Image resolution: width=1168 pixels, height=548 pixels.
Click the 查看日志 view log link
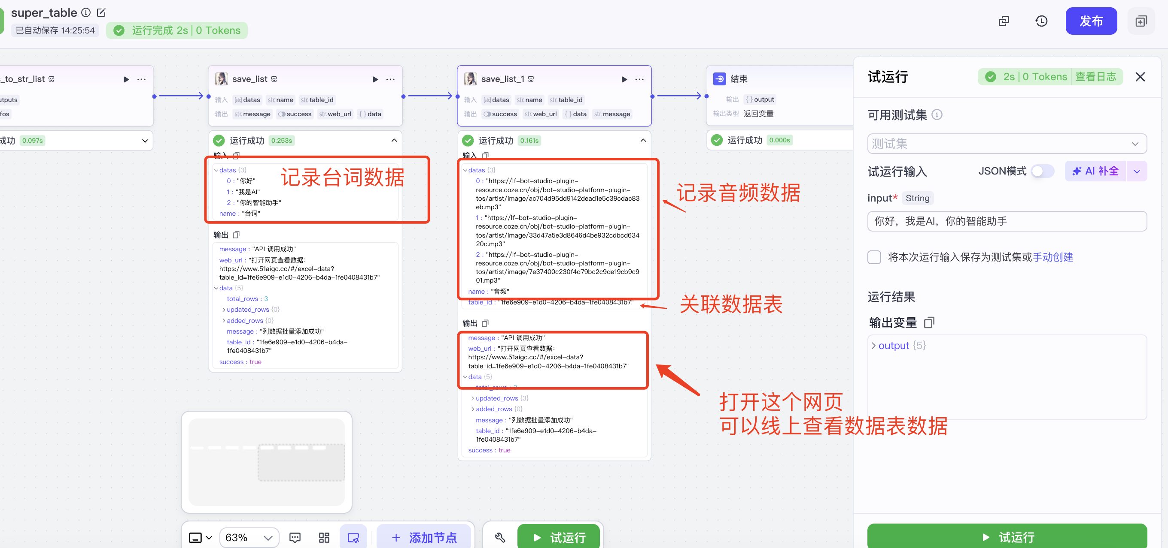click(x=1095, y=77)
